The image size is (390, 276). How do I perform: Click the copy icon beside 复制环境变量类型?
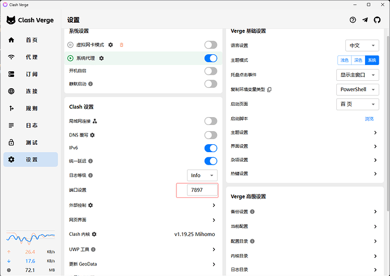pyautogui.click(x=269, y=89)
